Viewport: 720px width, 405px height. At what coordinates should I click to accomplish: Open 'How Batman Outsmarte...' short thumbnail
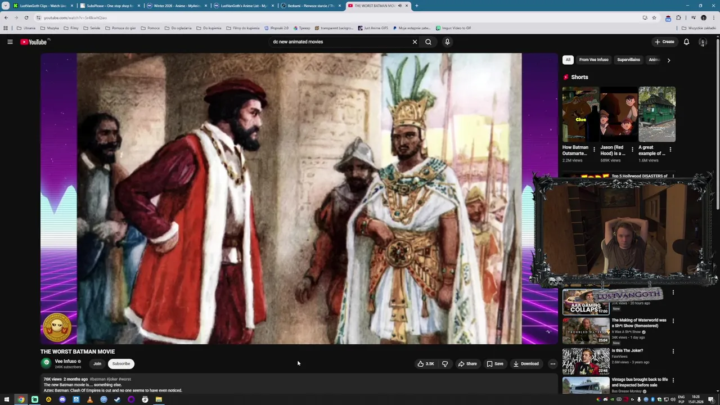click(x=581, y=114)
